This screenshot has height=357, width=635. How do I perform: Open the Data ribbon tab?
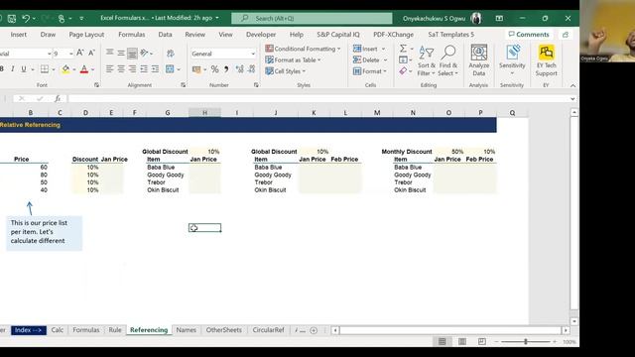coord(165,35)
